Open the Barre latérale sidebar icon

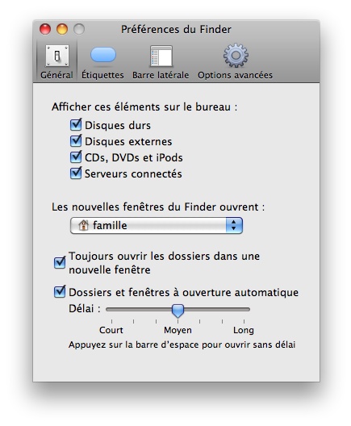[161, 56]
